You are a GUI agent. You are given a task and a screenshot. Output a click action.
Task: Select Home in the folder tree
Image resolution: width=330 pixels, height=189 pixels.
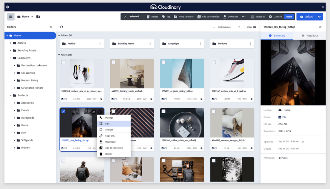[x=30, y=35]
